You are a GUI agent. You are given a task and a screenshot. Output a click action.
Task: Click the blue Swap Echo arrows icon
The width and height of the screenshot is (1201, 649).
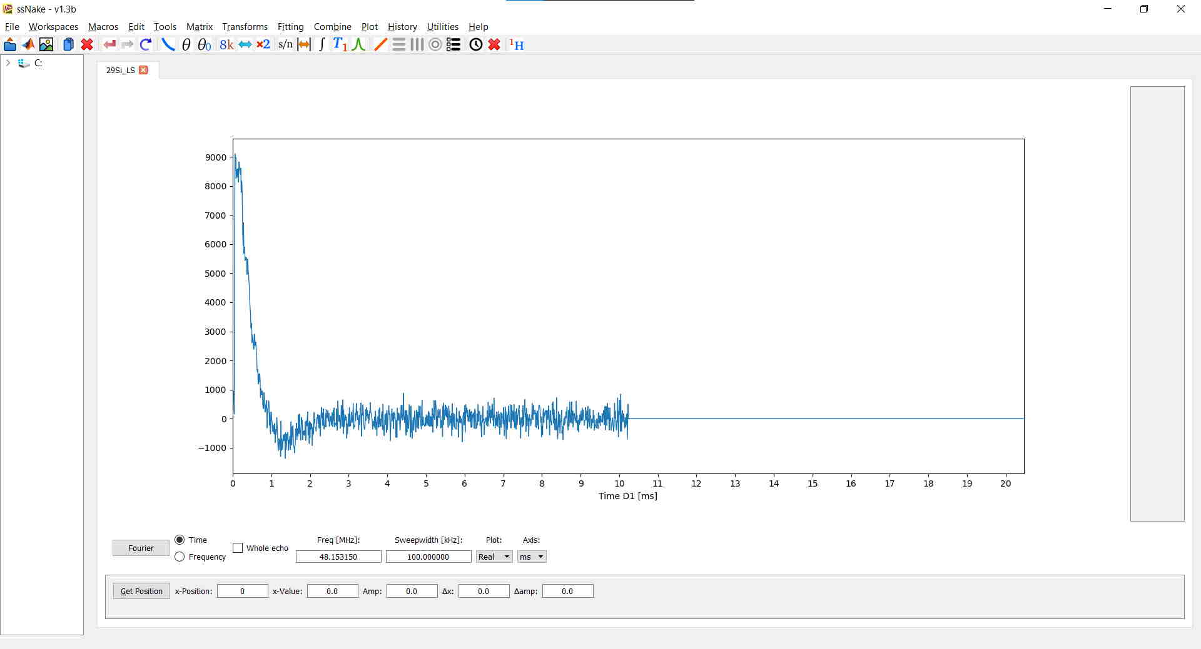(245, 44)
